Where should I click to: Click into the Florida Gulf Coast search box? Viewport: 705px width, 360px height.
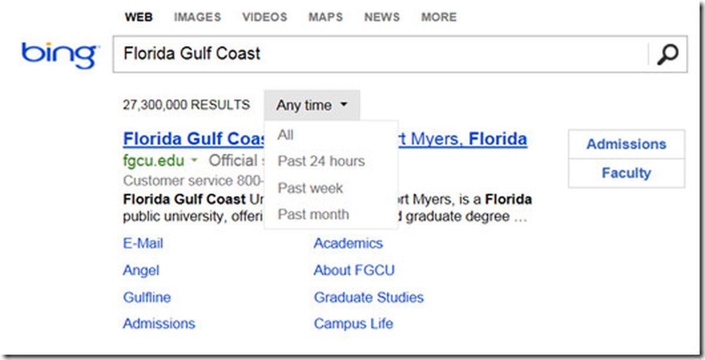[382, 55]
